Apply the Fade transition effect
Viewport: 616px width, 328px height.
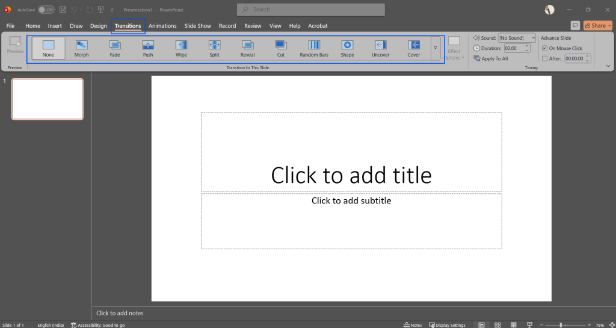click(115, 48)
